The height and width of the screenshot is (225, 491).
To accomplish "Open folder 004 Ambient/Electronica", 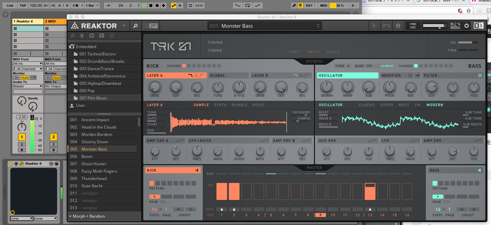I will pos(105,76).
